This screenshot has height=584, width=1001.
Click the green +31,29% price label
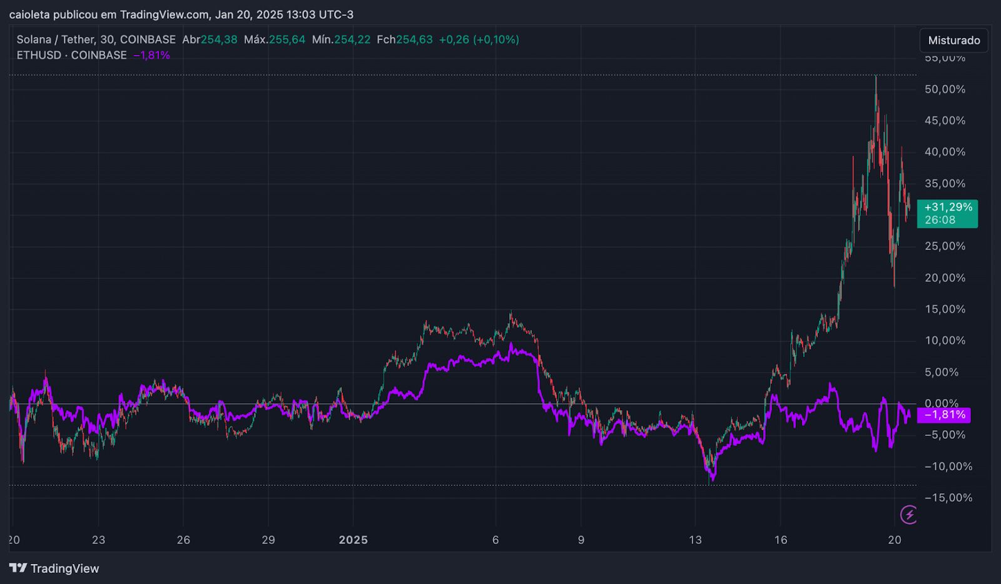947,213
